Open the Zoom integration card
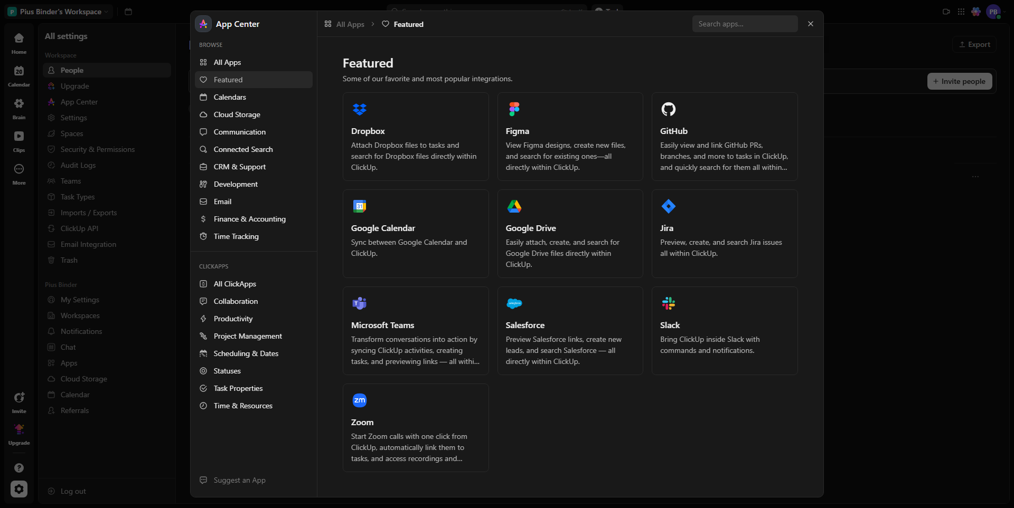The width and height of the screenshot is (1014, 508). pyautogui.click(x=416, y=428)
